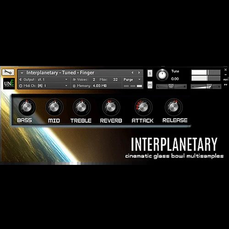Click the lower output level meter
The height and width of the screenshot is (229, 229).
pyautogui.click(x=206, y=78)
